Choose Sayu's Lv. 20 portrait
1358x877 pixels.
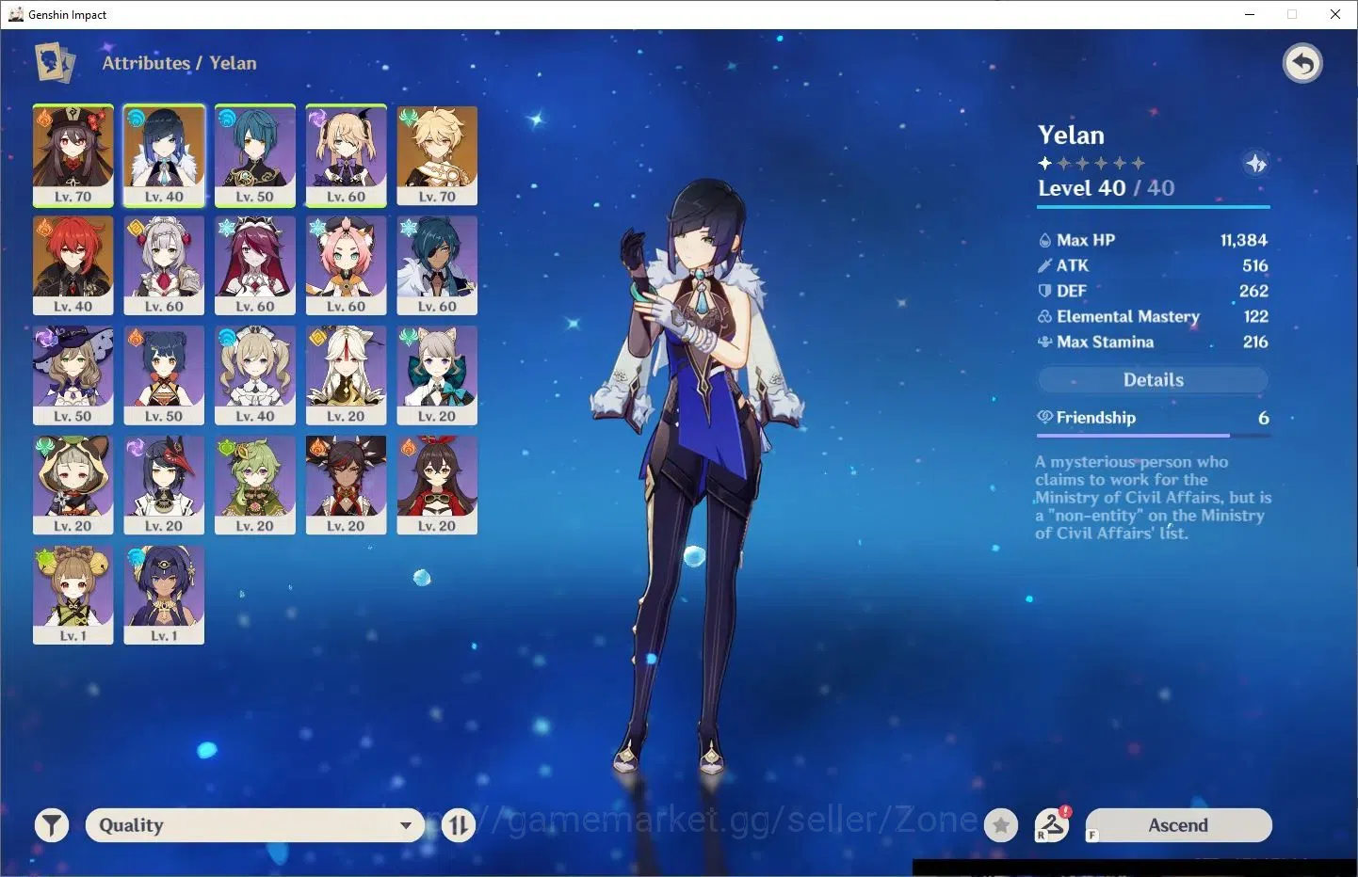pyautogui.click(x=73, y=485)
